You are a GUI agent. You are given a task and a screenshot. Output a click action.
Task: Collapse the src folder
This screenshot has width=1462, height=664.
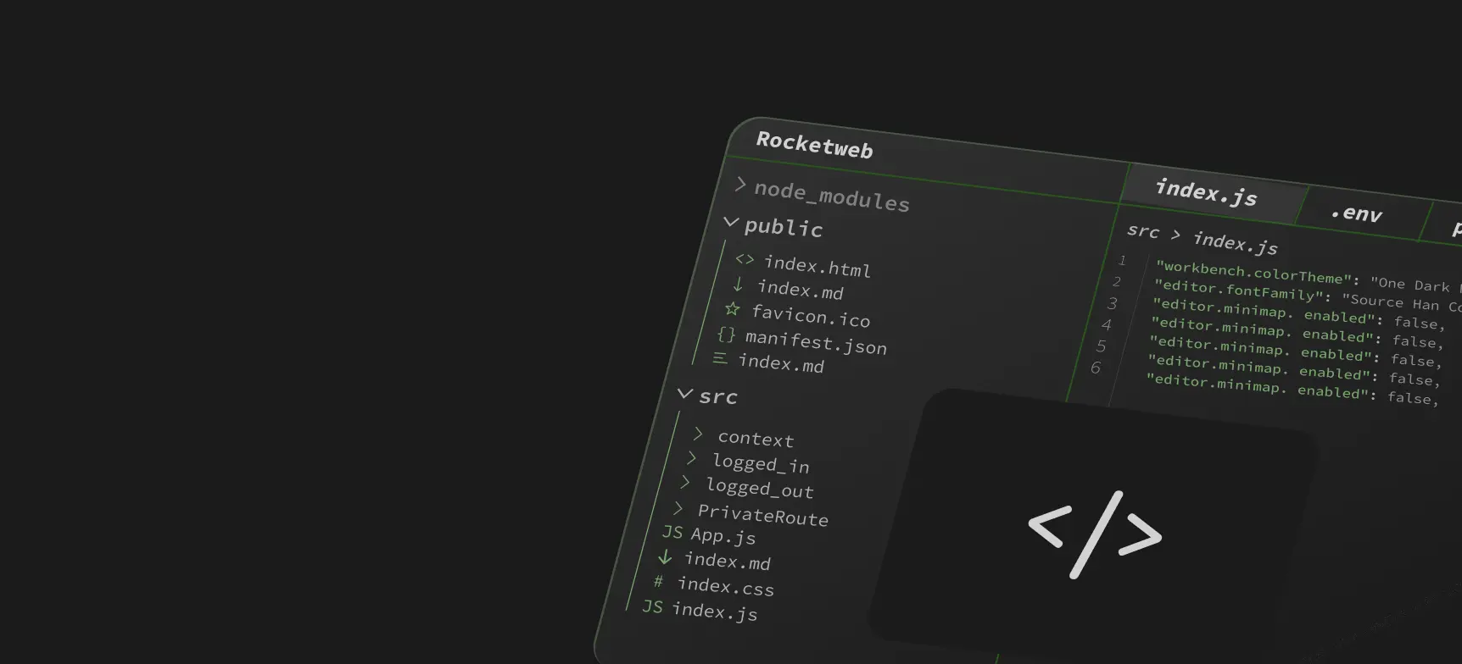(685, 393)
